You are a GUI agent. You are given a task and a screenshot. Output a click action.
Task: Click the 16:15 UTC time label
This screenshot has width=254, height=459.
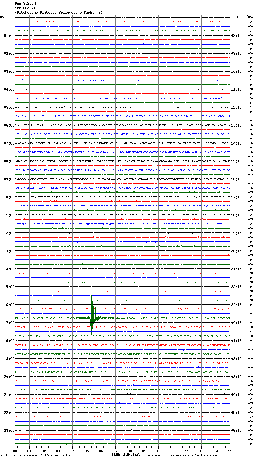pos(236,179)
